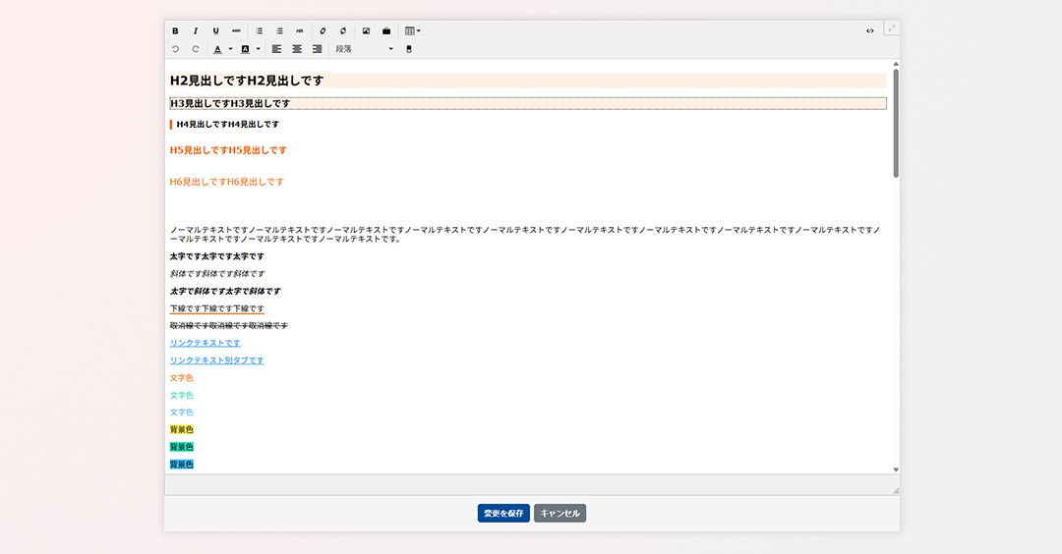Click the キャンセル button
1062x554 pixels.
(x=560, y=514)
